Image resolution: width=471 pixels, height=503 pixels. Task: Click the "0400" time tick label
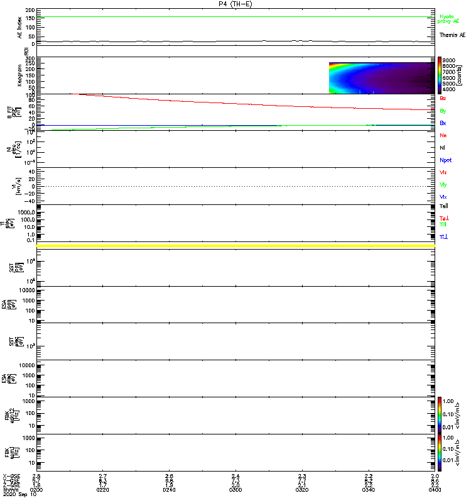435,490
